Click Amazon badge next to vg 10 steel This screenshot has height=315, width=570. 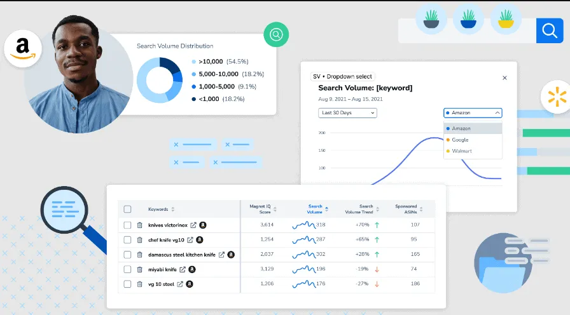(x=190, y=284)
